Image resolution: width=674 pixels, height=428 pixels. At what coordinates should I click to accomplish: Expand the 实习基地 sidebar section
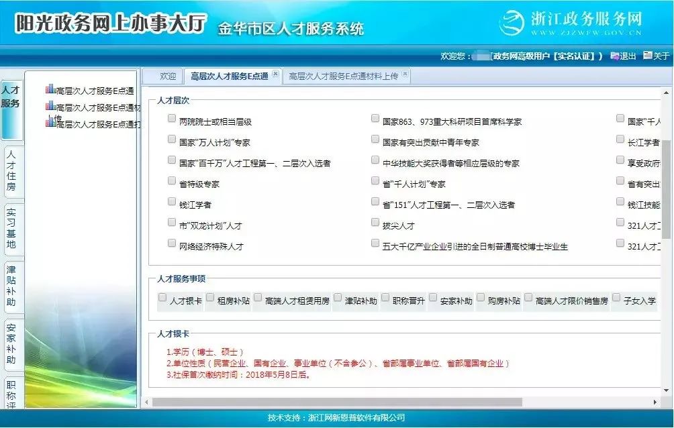point(11,229)
